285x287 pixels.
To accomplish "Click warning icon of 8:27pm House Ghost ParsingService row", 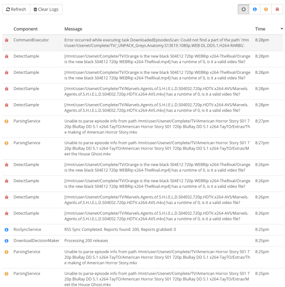I will [x=7, y=143].
